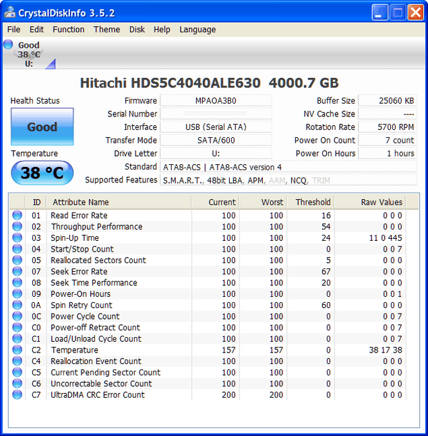Open the Disk menu
The width and height of the screenshot is (428, 436).
click(x=137, y=30)
